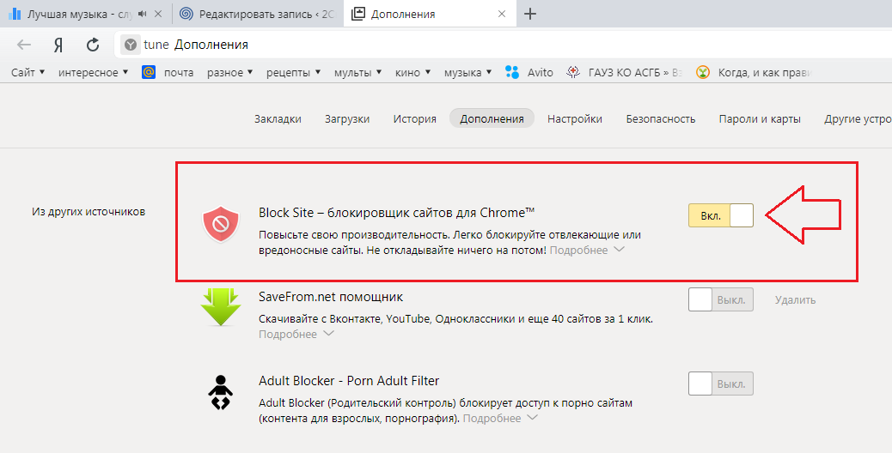The height and width of the screenshot is (453, 892).
Task: Click the Block Site red shield icon
Action: 219,225
